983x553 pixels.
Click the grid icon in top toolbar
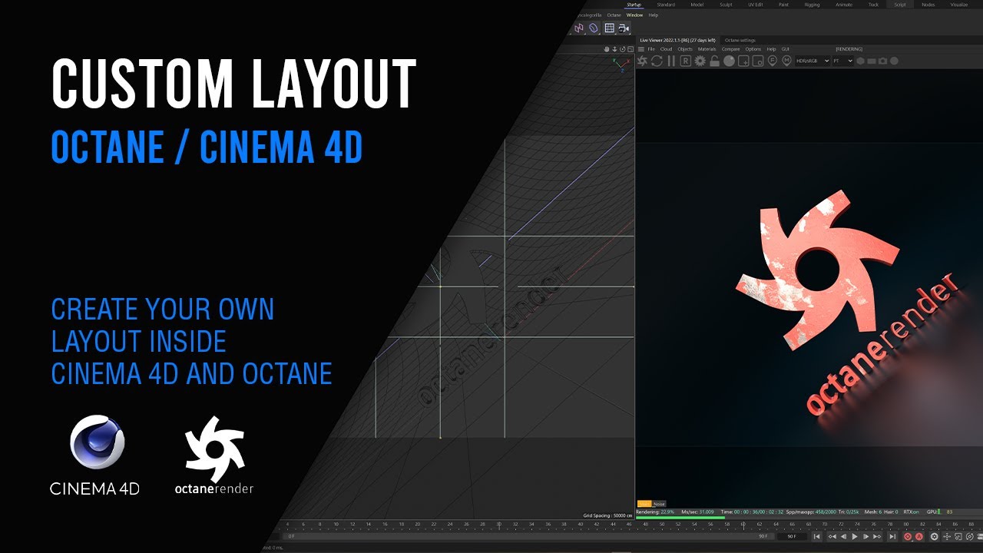tap(609, 28)
